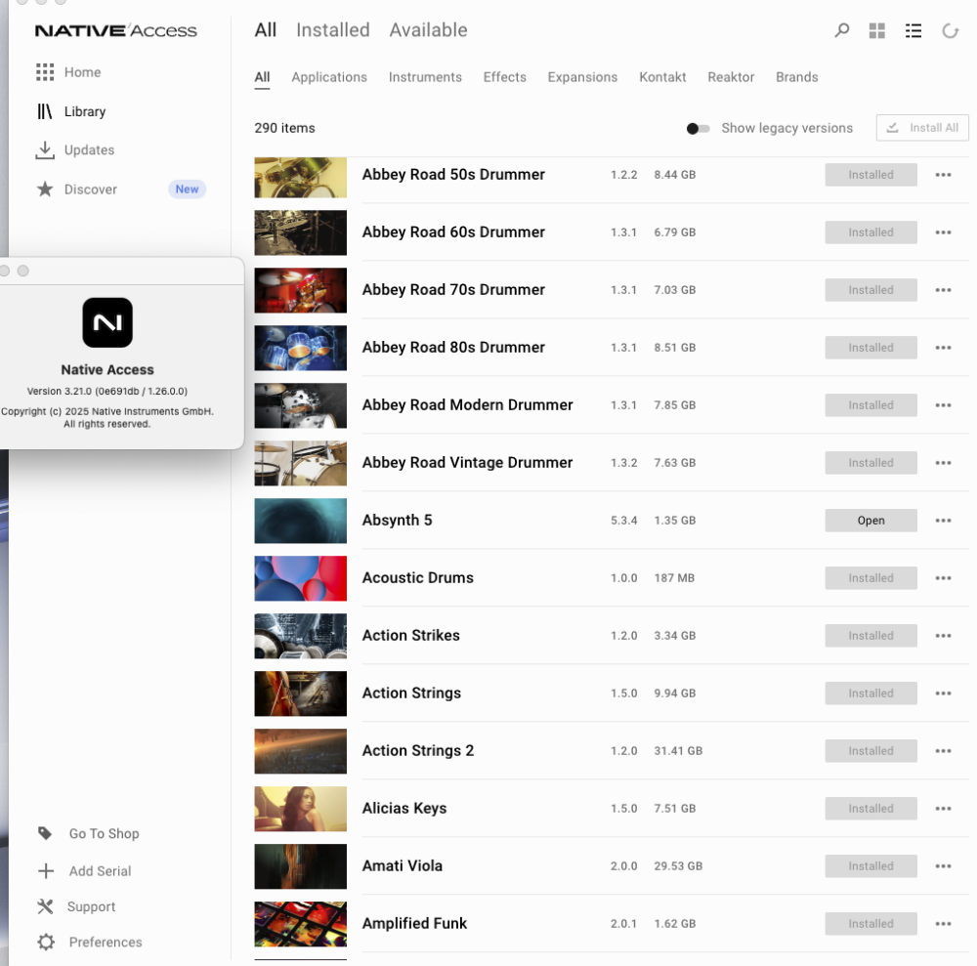Viewport: 977px width, 966px height.
Task: Filter by Effects category
Action: tap(505, 77)
